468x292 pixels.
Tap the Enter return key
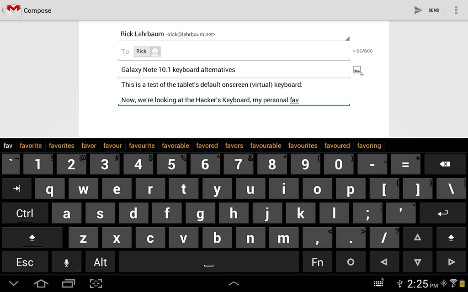point(442,213)
